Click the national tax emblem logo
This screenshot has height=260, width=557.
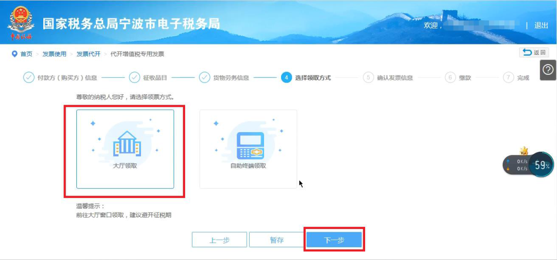coord(21,22)
